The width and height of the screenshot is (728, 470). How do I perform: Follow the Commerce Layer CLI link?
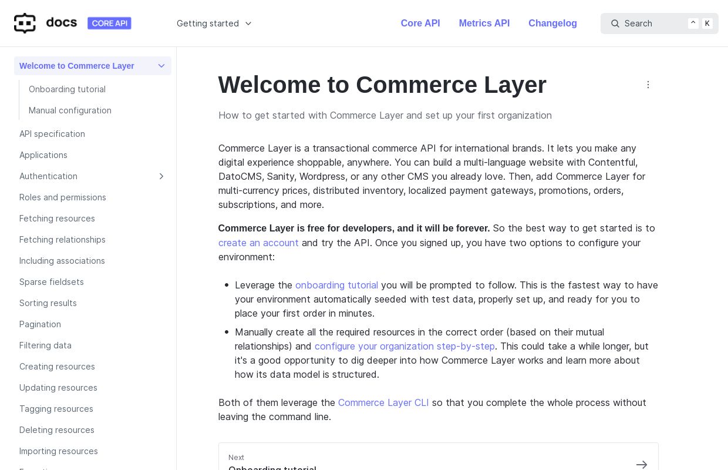(x=383, y=402)
